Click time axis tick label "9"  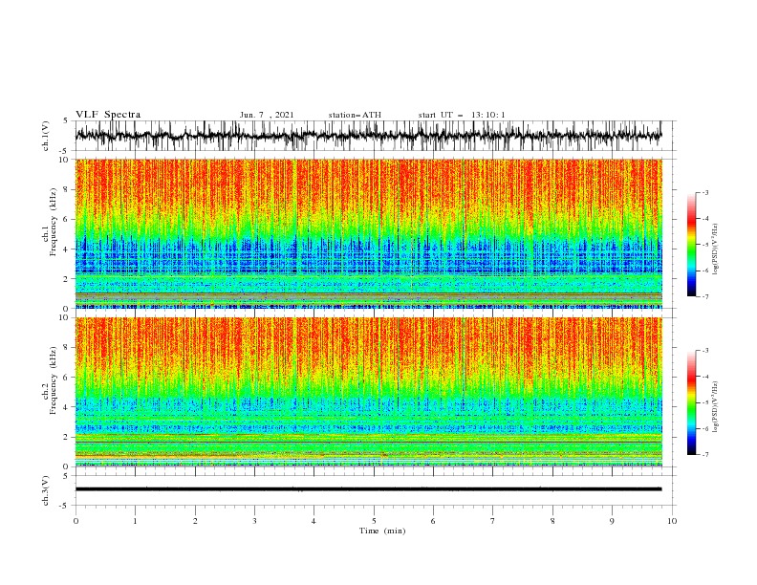pos(612,521)
